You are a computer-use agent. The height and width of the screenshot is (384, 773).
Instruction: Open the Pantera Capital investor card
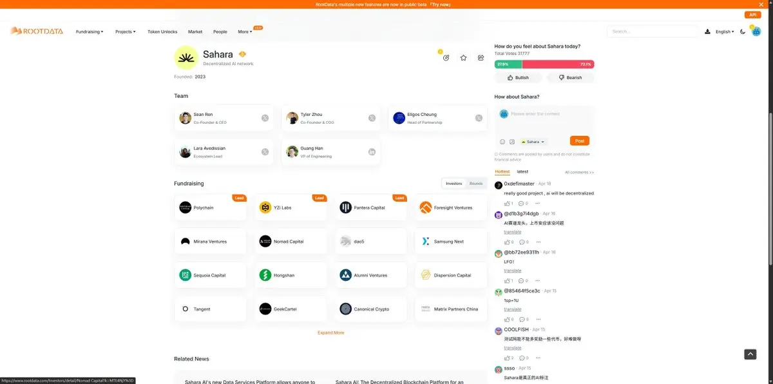click(x=371, y=207)
